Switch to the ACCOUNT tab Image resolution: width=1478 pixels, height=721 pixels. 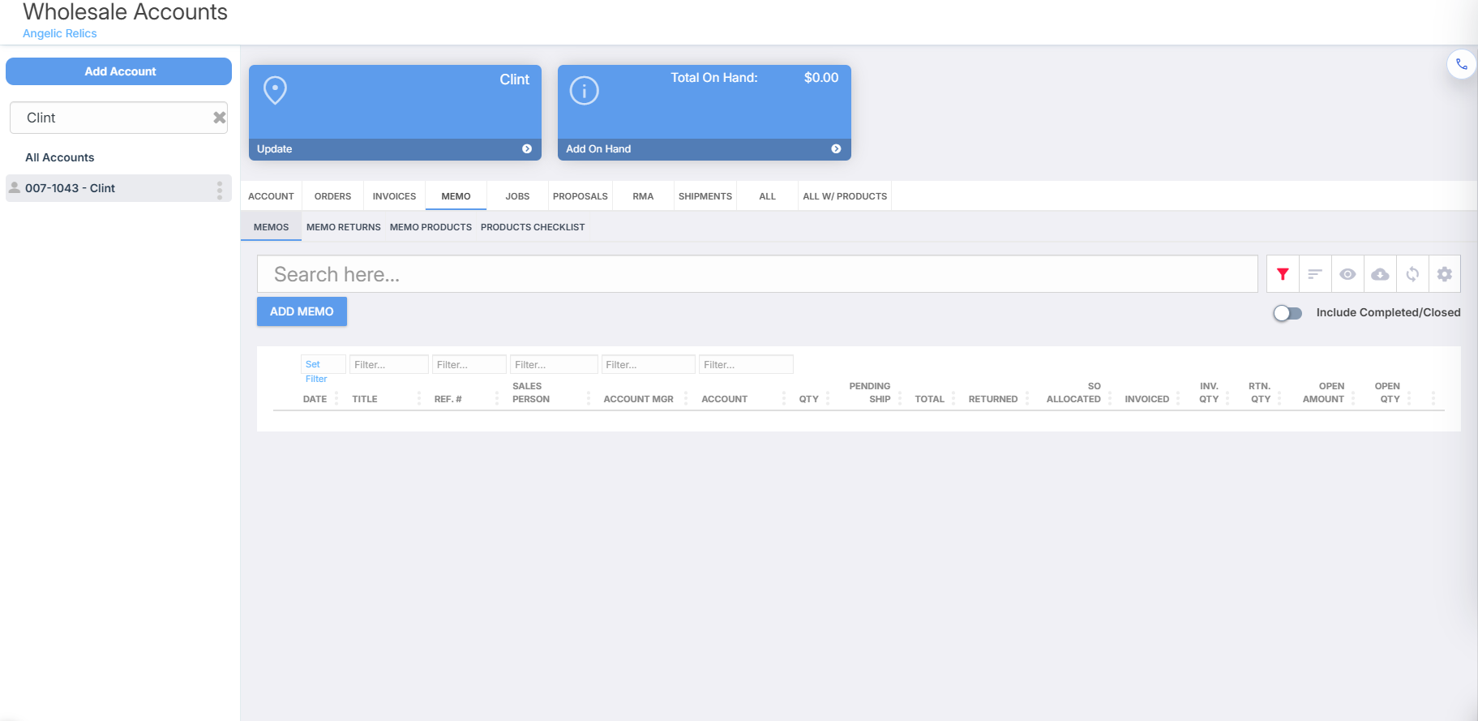(x=271, y=196)
